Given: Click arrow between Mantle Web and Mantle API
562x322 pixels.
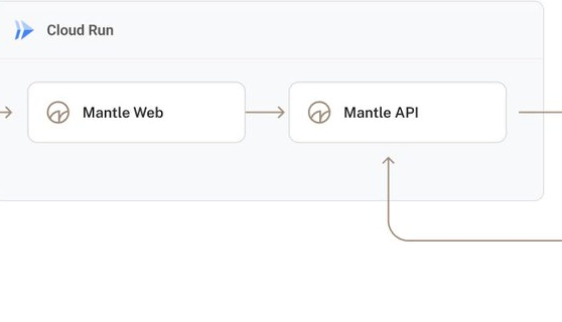Looking at the screenshot, I should click(265, 112).
